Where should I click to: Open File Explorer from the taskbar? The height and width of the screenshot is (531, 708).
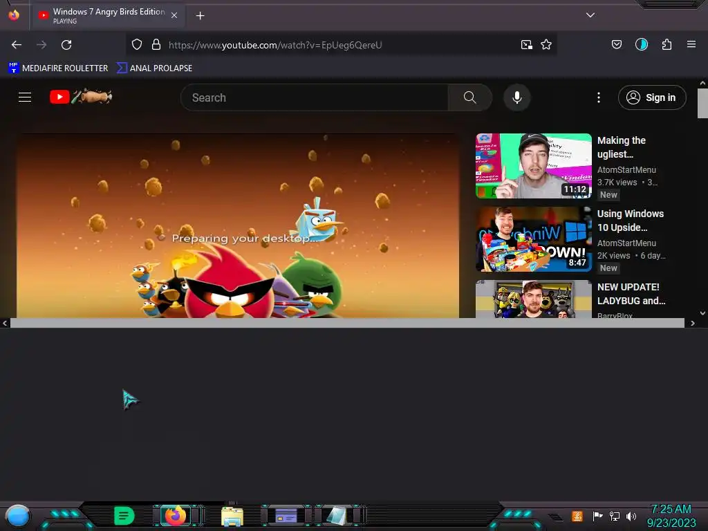coord(232,516)
